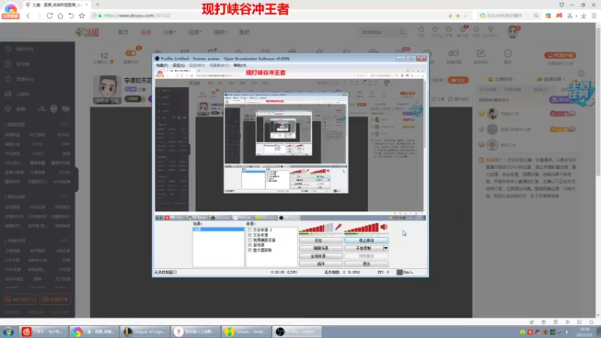The height and width of the screenshot is (338, 601).
Task: Open the 设定(S) menu in OBS
Action: (178, 65)
